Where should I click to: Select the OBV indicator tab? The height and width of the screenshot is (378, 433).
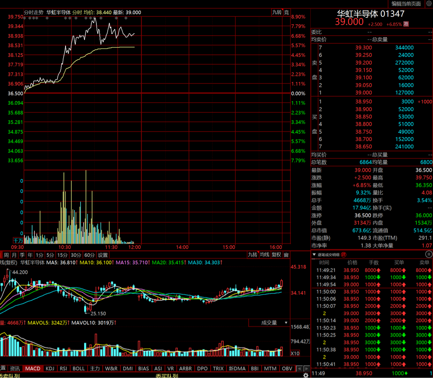coord(287,368)
